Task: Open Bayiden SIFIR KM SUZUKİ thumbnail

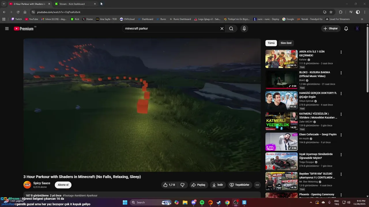Action: [x=281, y=181]
